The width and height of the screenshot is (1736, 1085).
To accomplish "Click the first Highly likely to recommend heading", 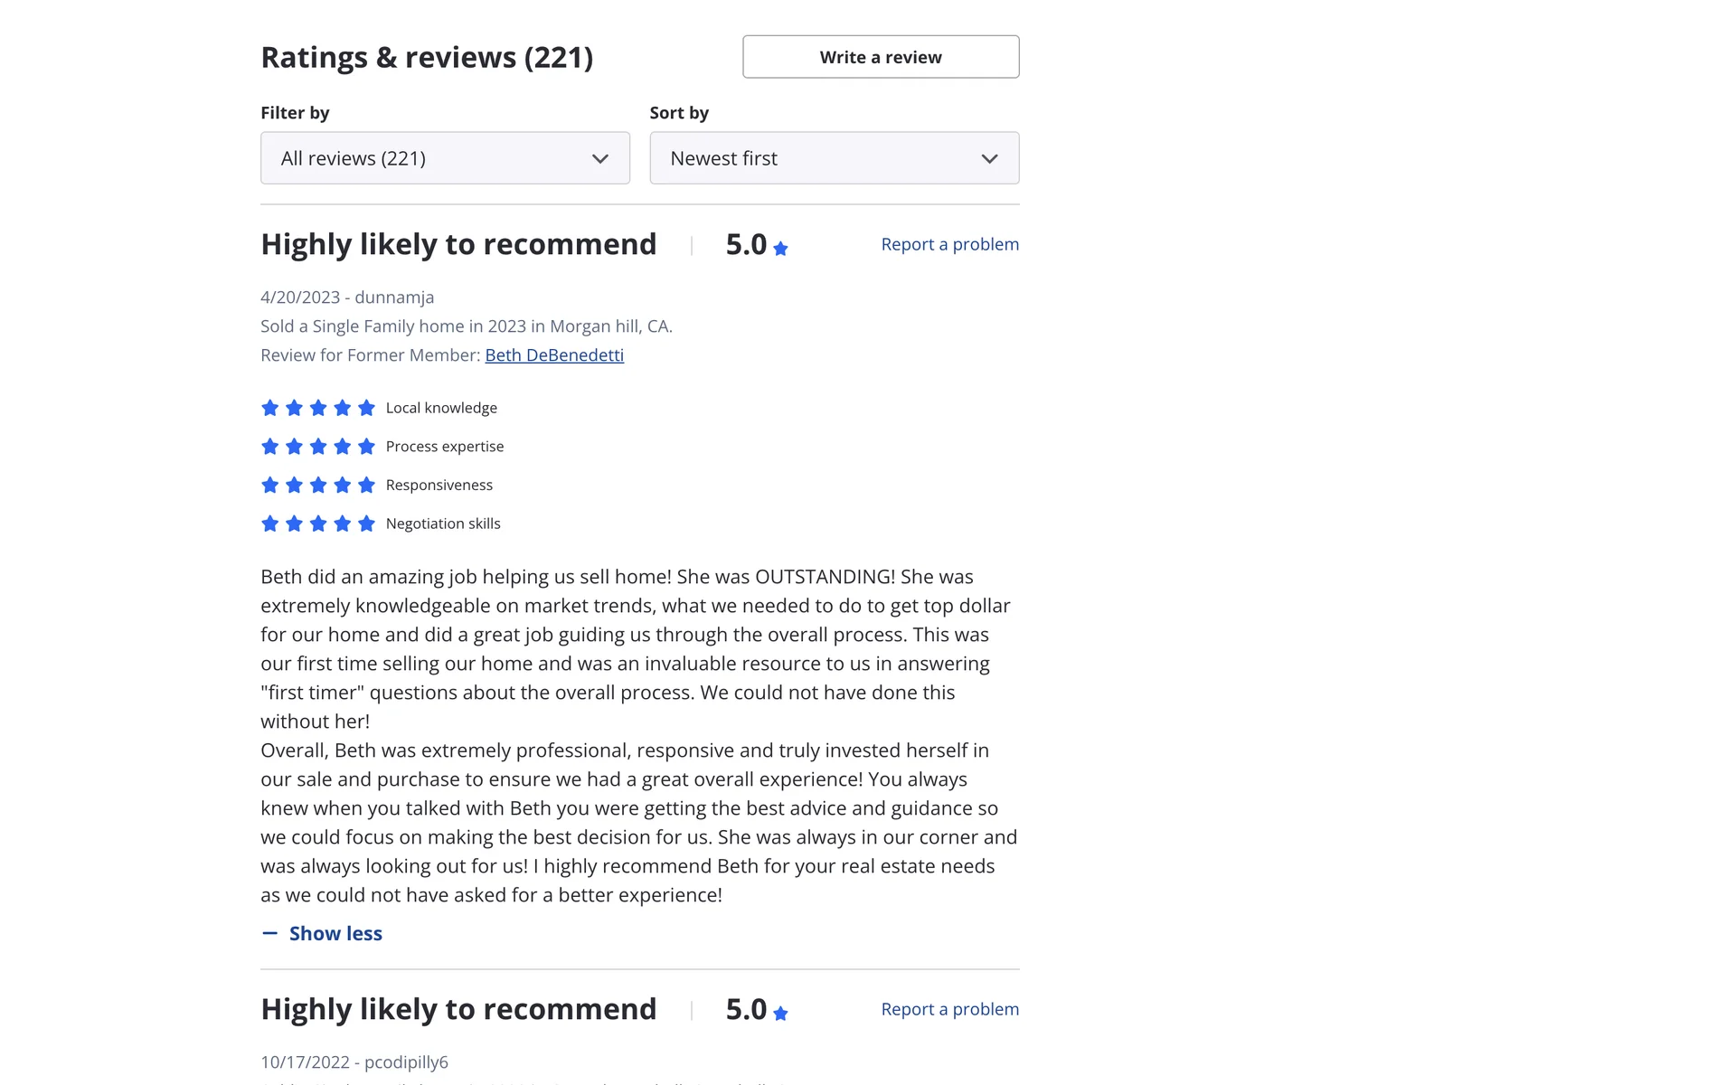I will [458, 244].
